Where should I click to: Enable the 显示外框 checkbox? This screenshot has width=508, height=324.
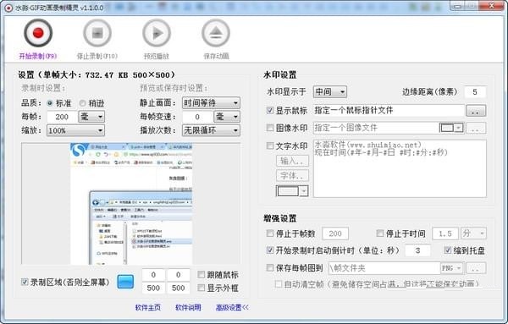(202, 288)
